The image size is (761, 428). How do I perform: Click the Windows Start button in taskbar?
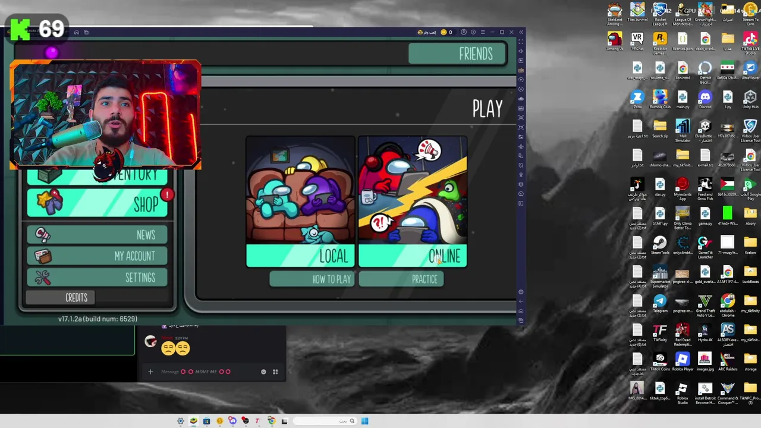pyautogui.click(x=364, y=421)
